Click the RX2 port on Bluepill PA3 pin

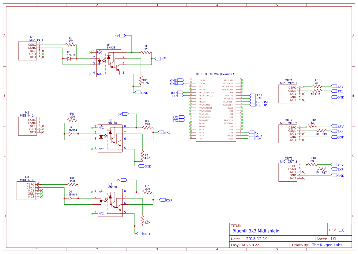[182, 117]
